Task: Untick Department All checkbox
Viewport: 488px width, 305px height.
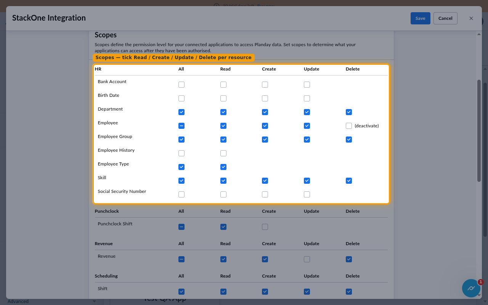Action: click(181, 112)
